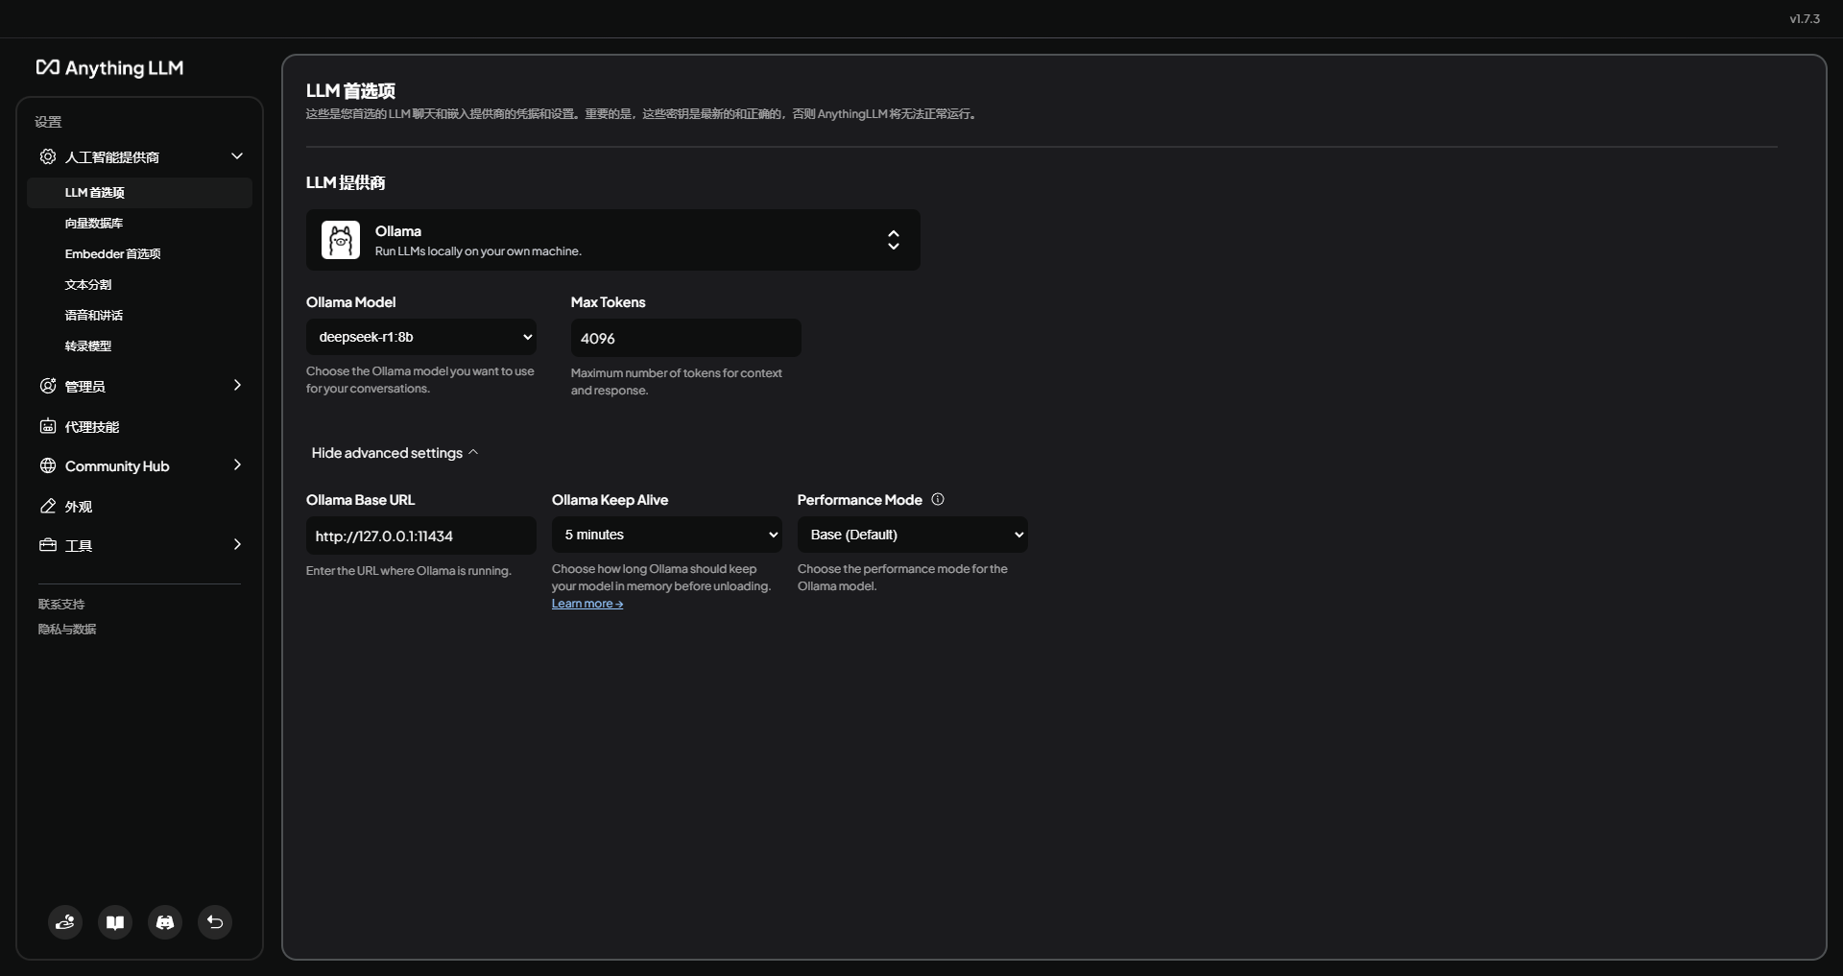Click the Tools toolbox icon
1843x976 pixels.
tap(48, 545)
